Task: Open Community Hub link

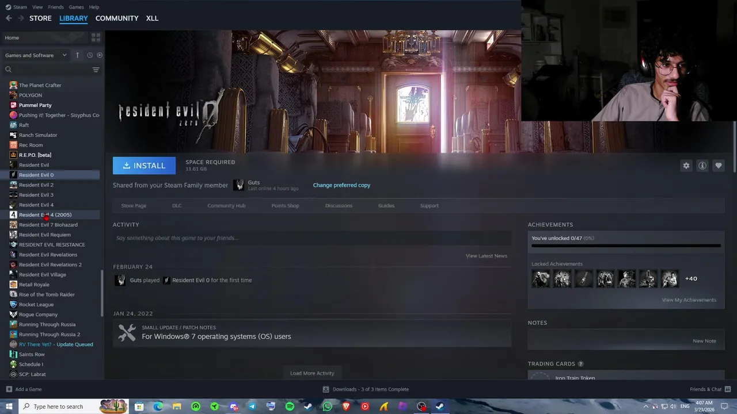Action: pos(226,205)
